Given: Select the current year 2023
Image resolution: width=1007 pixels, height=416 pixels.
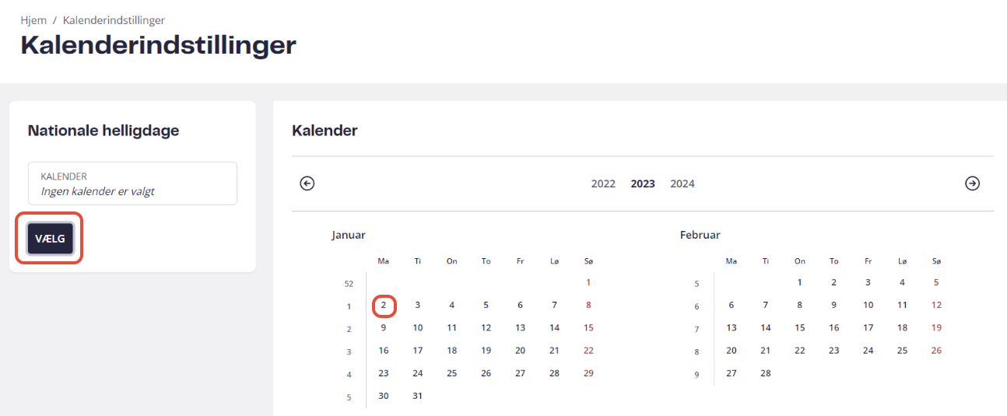Looking at the screenshot, I should click(x=643, y=184).
